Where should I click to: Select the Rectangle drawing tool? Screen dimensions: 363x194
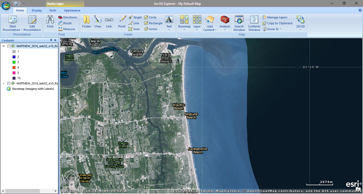(153, 23)
